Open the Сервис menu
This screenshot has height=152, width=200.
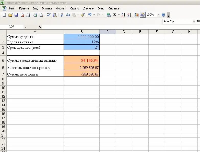pos(75,8)
